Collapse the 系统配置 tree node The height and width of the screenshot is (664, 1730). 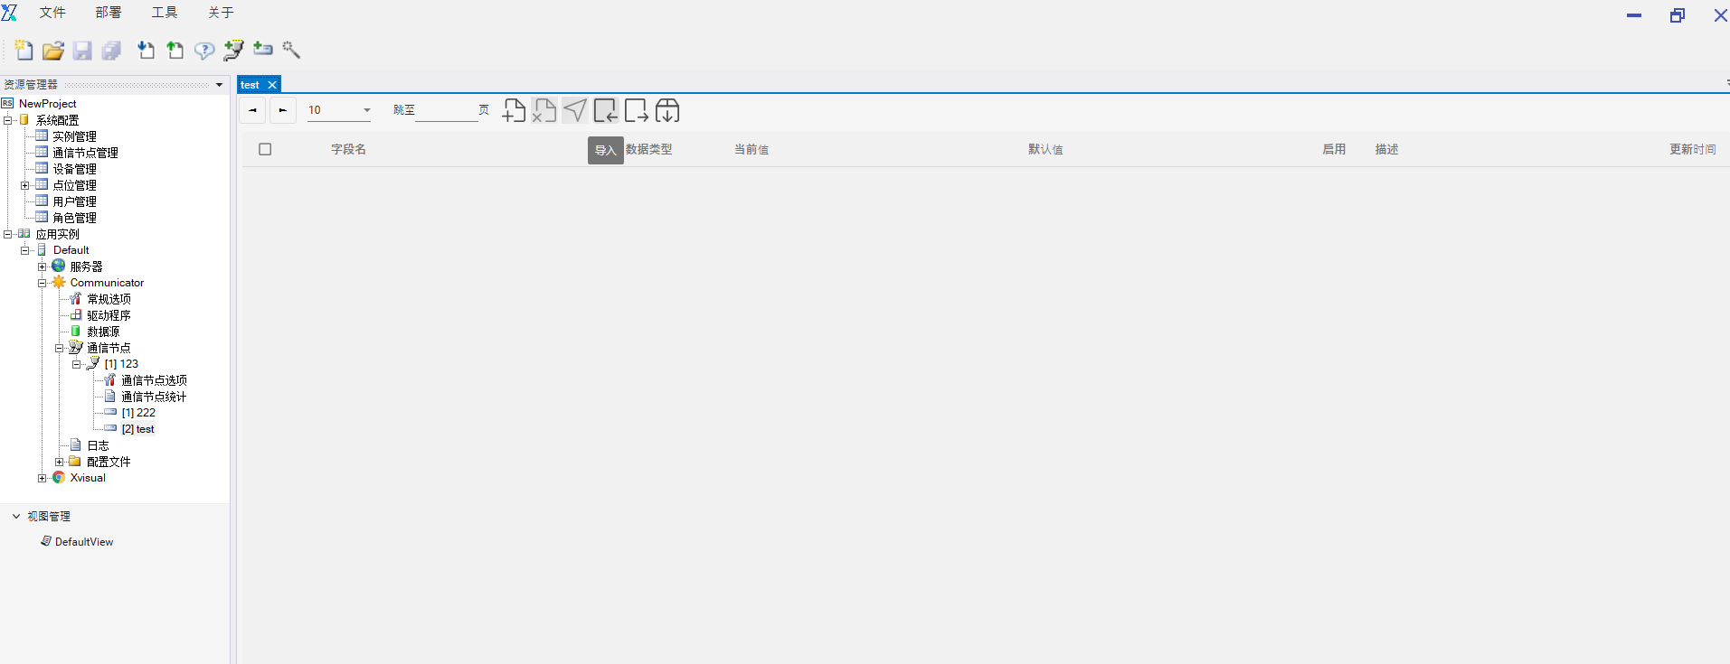point(8,120)
